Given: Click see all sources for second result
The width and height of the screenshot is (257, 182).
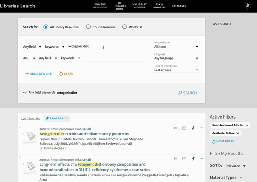Looking at the screenshot, I should point(86,160).
